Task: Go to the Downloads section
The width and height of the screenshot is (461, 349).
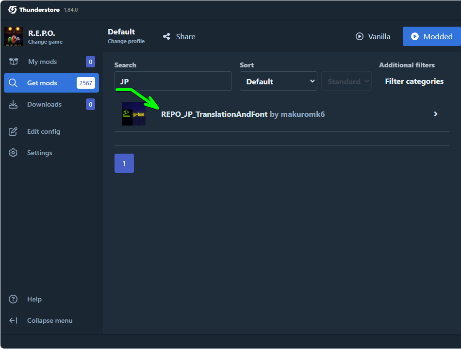Action: click(x=51, y=104)
